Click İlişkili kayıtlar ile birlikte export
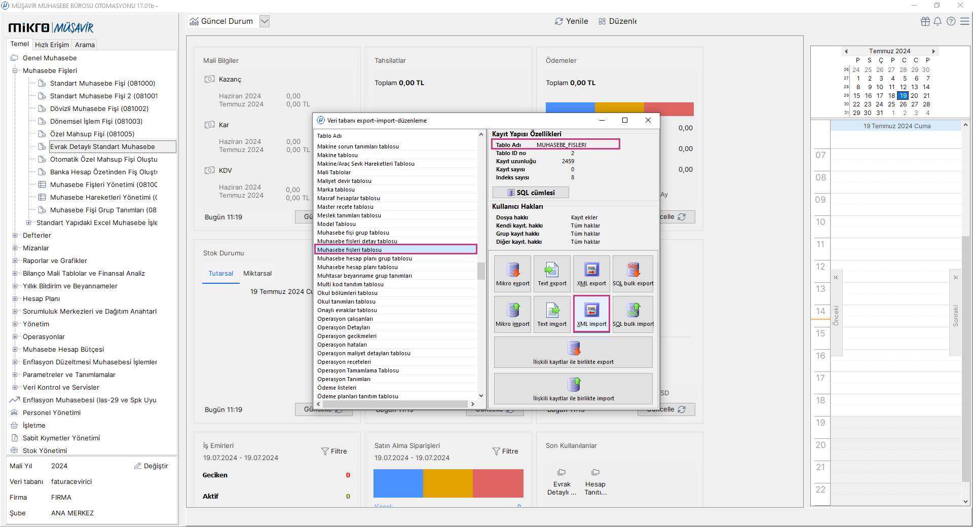Image resolution: width=973 pixels, height=527 pixels. pos(573,353)
